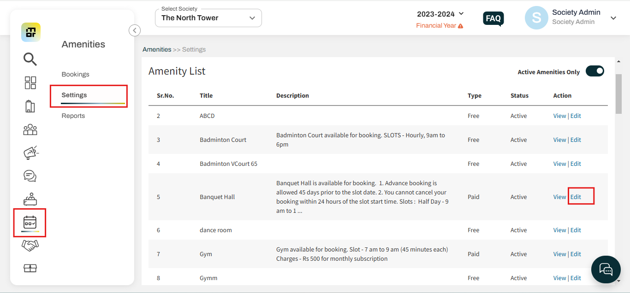Click the Financial Year label
This screenshot has height=293, width=630.
[436, 25]
